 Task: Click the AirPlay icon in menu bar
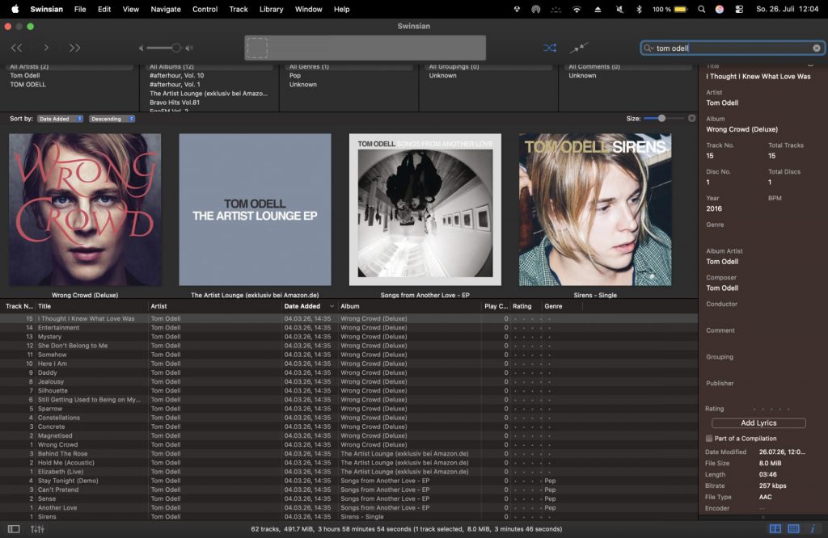point(536,9)
